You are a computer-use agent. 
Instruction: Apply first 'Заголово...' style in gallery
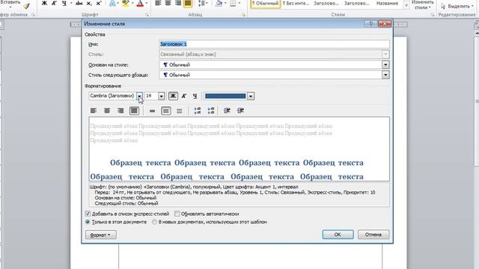pyautogui.click(x=326, y=4)
